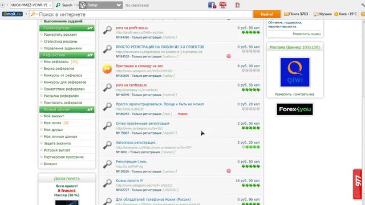Open Пригласить рефералов menu item

point(63,102)
